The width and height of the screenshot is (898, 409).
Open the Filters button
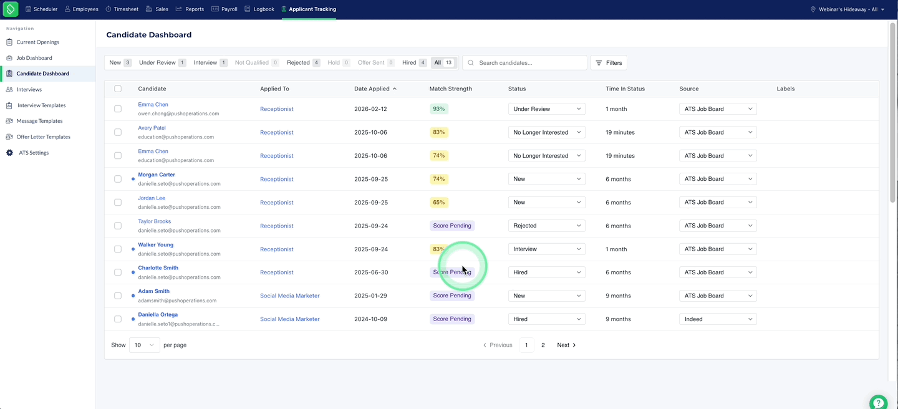click(609, 63)
